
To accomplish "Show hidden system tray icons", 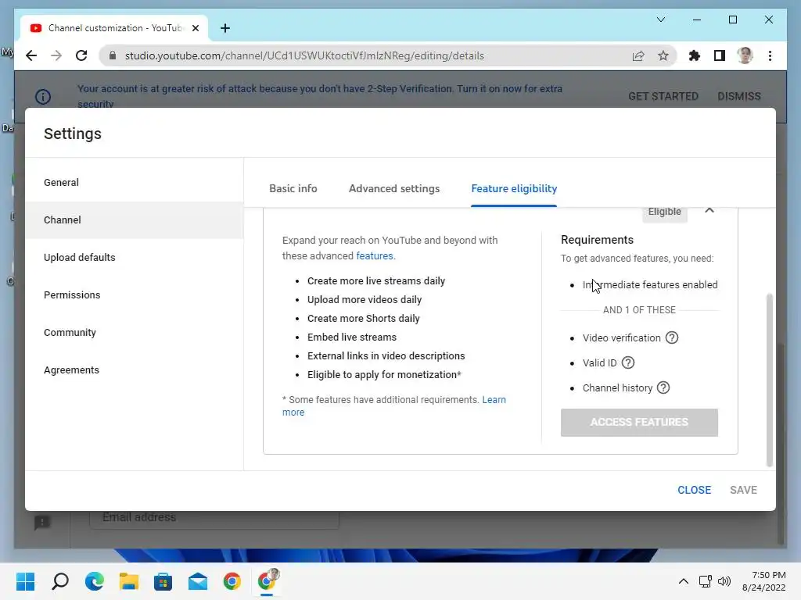I will tap(683, 581).
